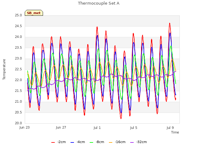Viewport: 198px width, 148px height.
Task: Click the Jul 9 tick label
Action: click(170, 128)
